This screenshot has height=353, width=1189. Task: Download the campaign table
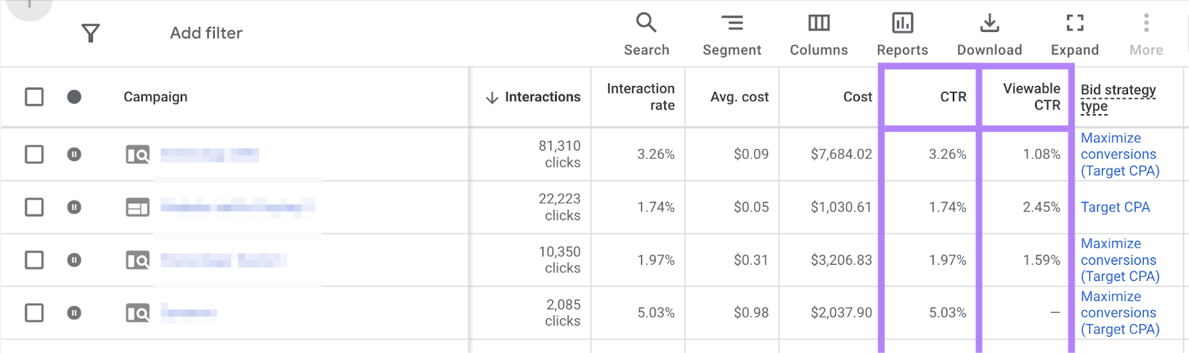coord(989,34)
